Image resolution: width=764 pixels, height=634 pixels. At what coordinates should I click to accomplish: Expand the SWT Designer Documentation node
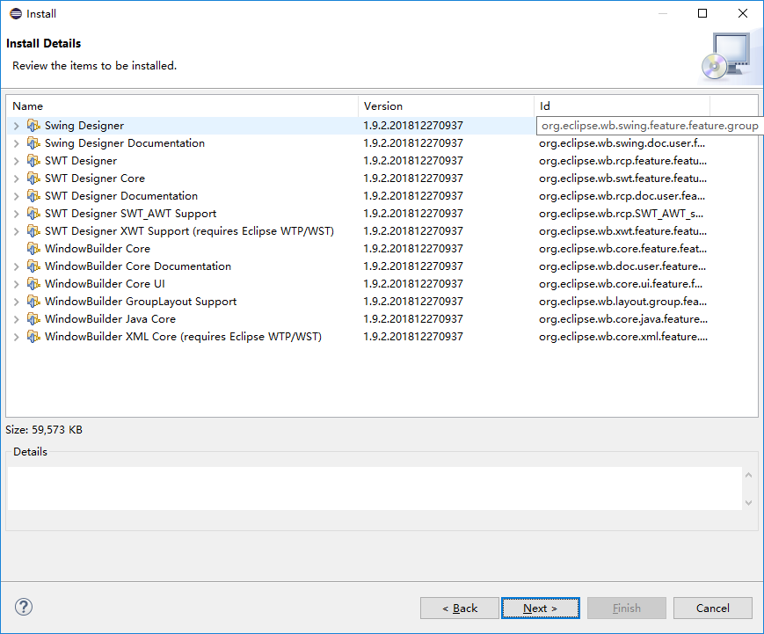click(x=16, y=196)
